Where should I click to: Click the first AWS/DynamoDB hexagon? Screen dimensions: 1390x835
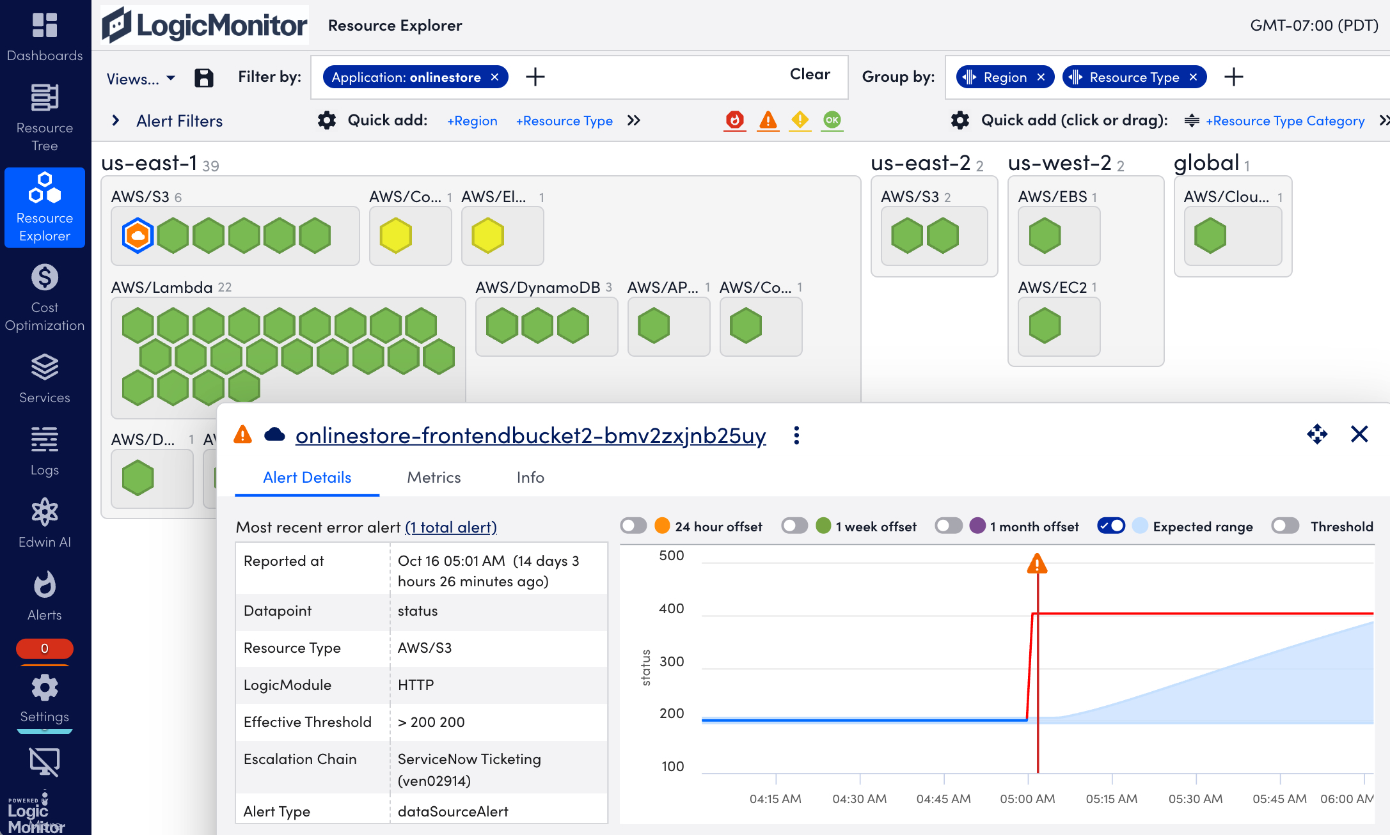coord(502,325)
